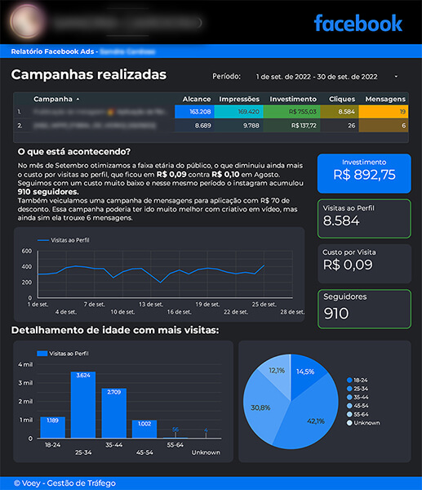Click the Mensagens cell 19
This screenshot has height=490, width=422.
click(x=384, y=112)
